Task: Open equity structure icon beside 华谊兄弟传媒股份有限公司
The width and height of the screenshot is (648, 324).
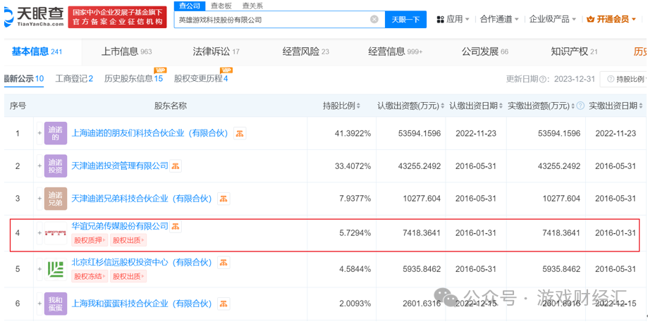Action: pyautogui.click(x=176, y=227)
